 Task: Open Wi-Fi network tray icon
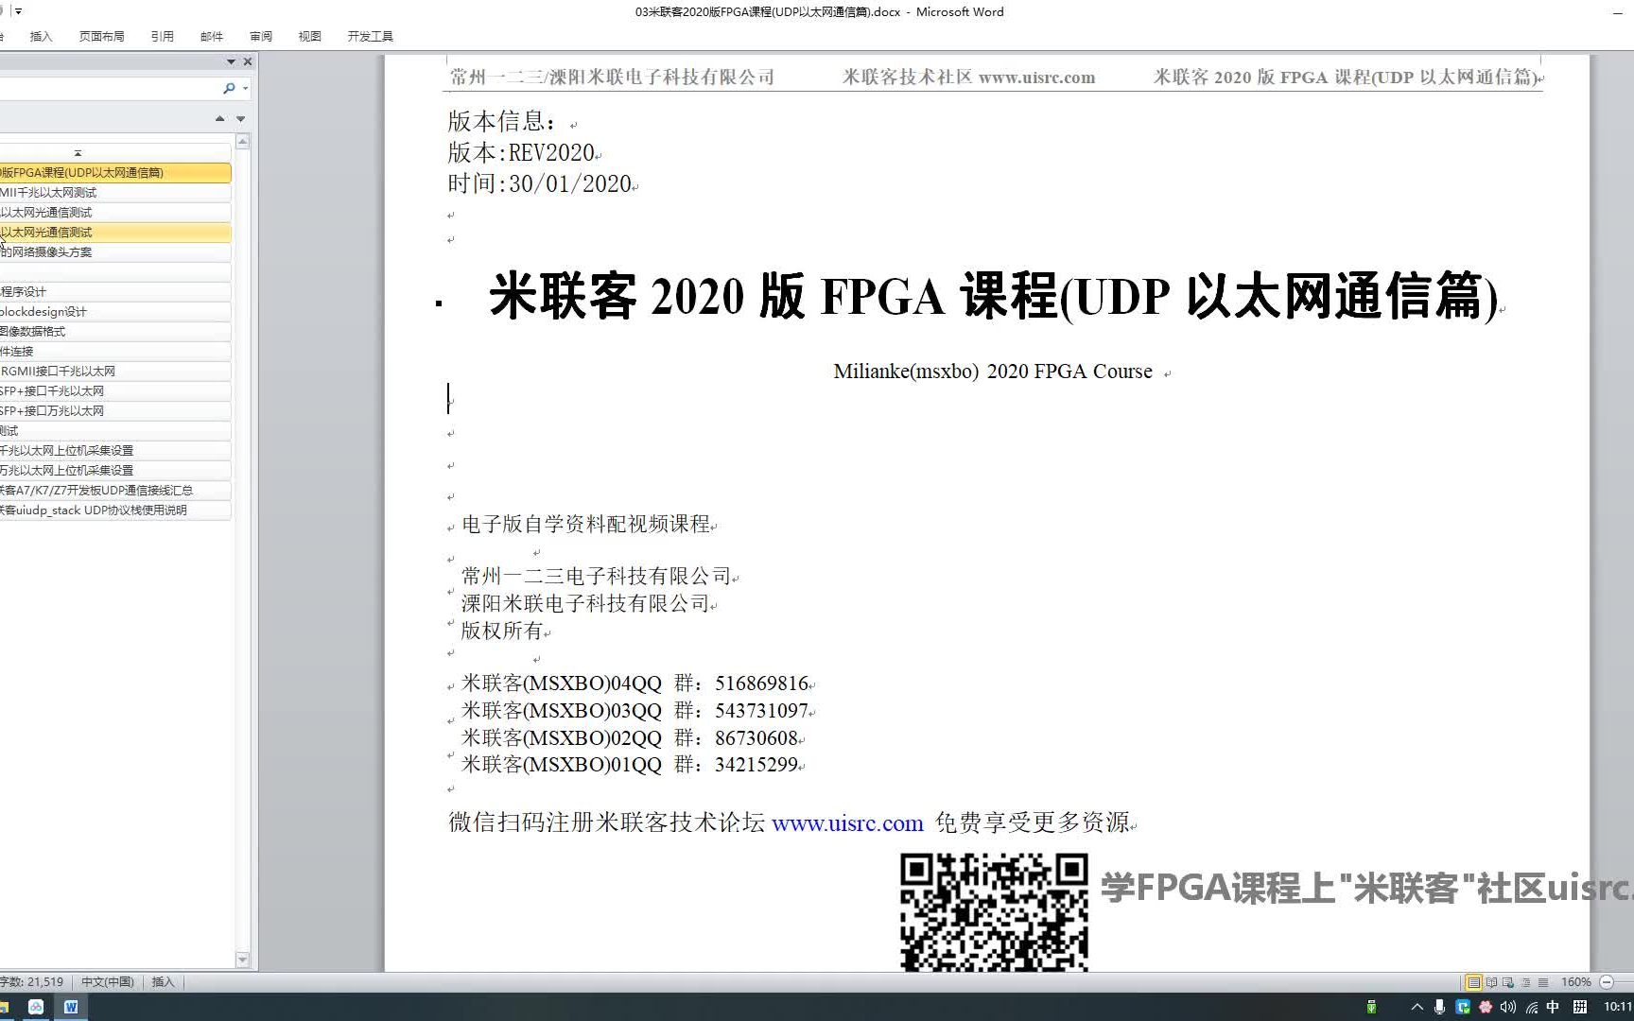tap(1531, 1007)
